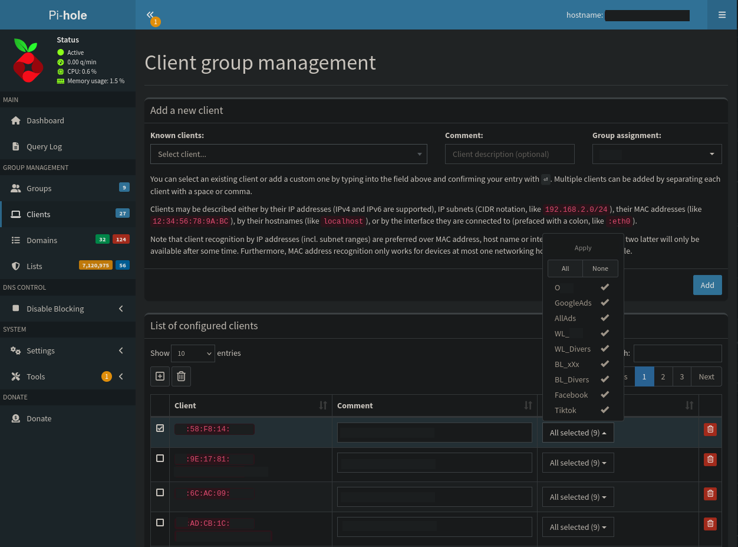This screenshot has height=547, width=738.
Task: Toggle the Facebook group in the dropdown
Action: point(582,395)
